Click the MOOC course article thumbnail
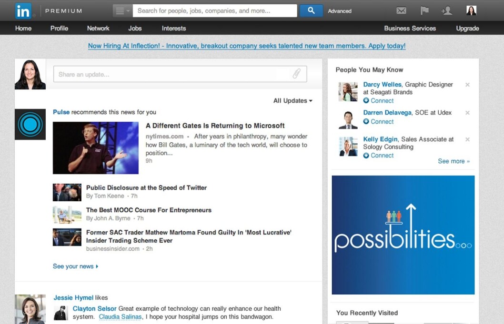 (67, 215)
